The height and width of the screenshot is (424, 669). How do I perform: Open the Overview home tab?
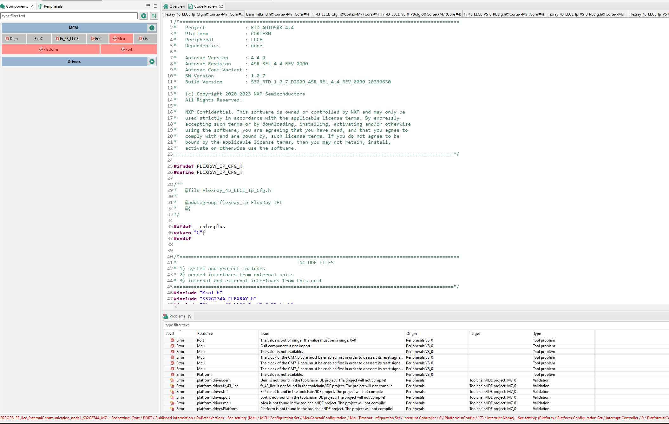pyautogui.click(x=174, y=6)
